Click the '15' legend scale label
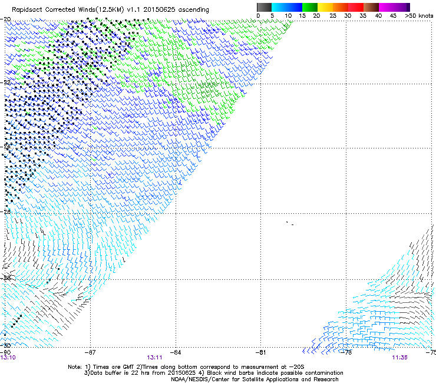This screenshot has width=436, height=383. (302, 15)
